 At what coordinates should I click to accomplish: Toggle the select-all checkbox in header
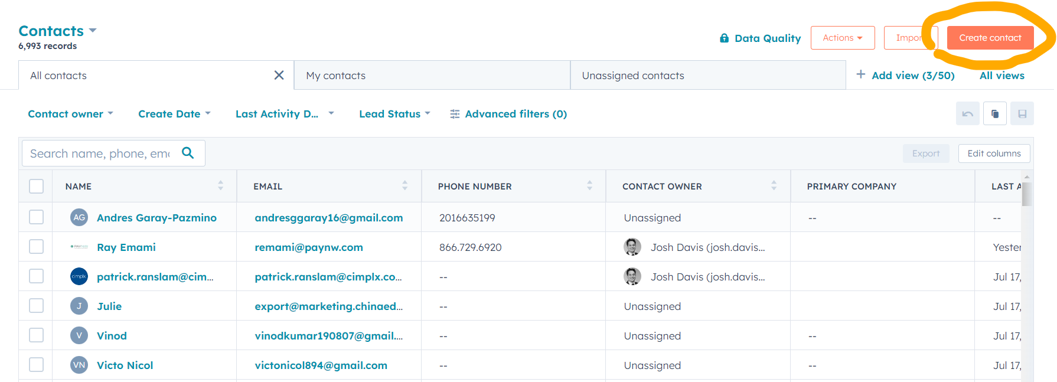tap(37, 186)
